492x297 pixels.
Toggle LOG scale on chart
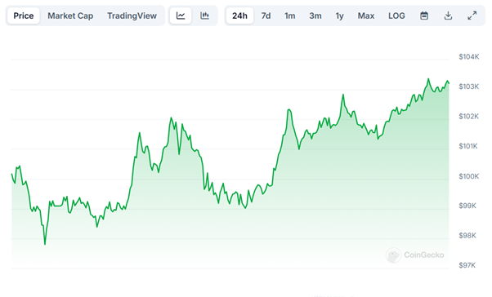coord(396,16)
